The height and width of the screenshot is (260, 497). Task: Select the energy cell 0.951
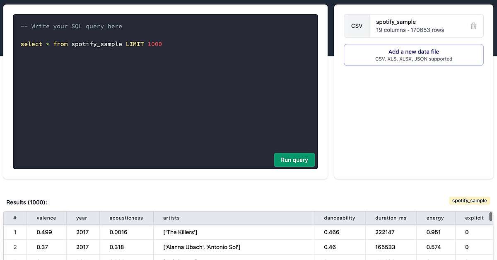point(436,232)
